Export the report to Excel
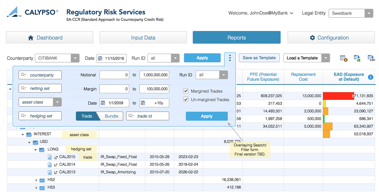This screenshot has width=379, height=196. (357, 58)
